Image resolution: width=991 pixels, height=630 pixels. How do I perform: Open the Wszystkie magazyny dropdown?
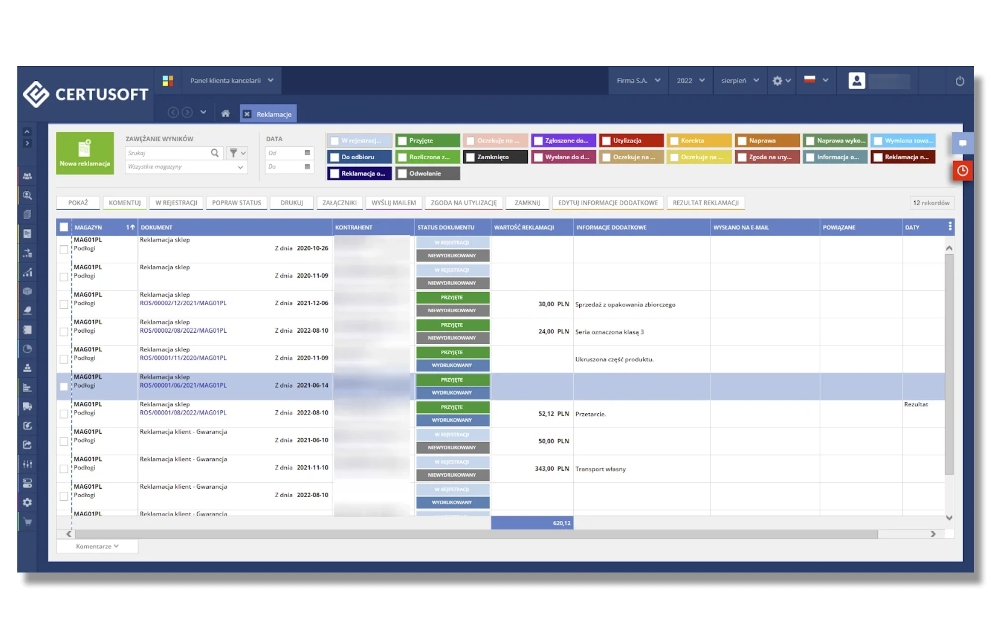pyautogui.click(x=186, y=168)
